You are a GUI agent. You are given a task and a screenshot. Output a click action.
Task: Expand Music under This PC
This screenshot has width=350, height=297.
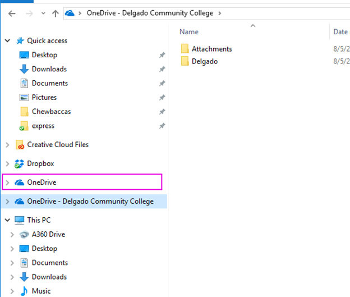(x=12, y=291)
